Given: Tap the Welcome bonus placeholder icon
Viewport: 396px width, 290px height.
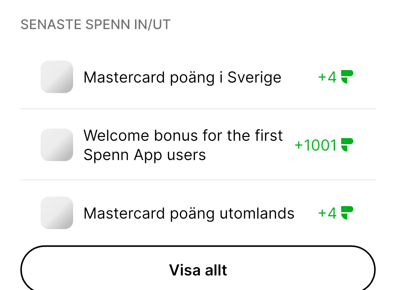Looking at the screenshot, I should click(57, 145).
